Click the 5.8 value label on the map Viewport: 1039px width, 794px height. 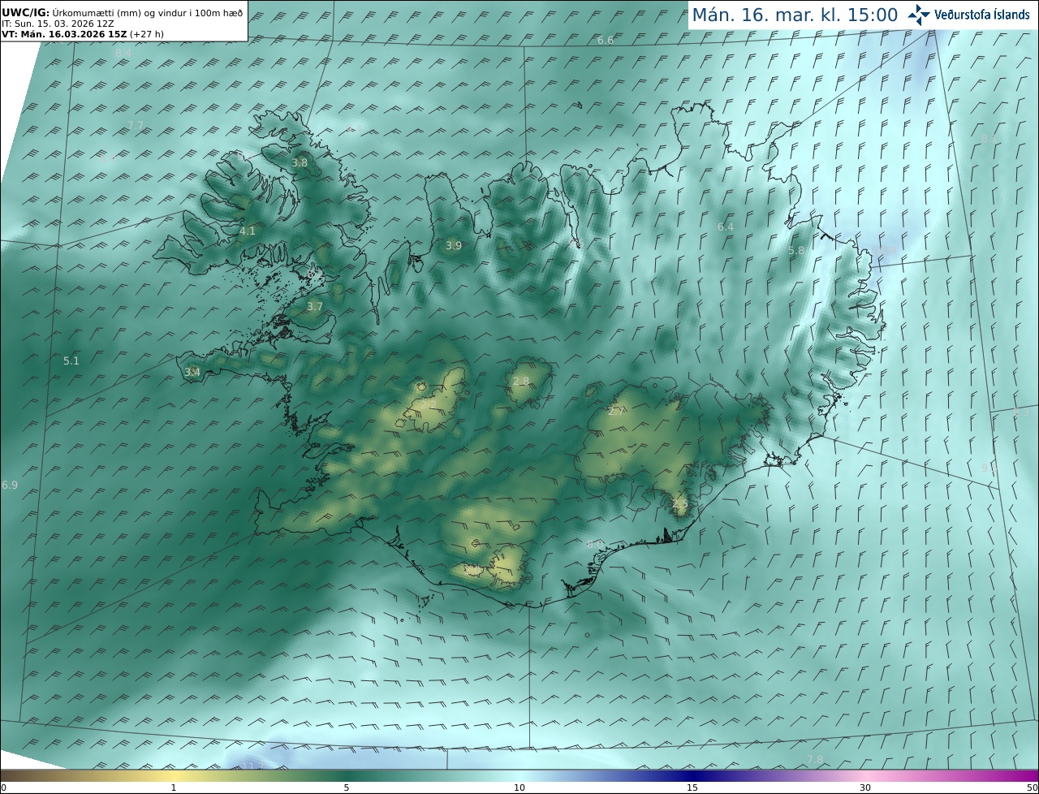tap(796, 251)
